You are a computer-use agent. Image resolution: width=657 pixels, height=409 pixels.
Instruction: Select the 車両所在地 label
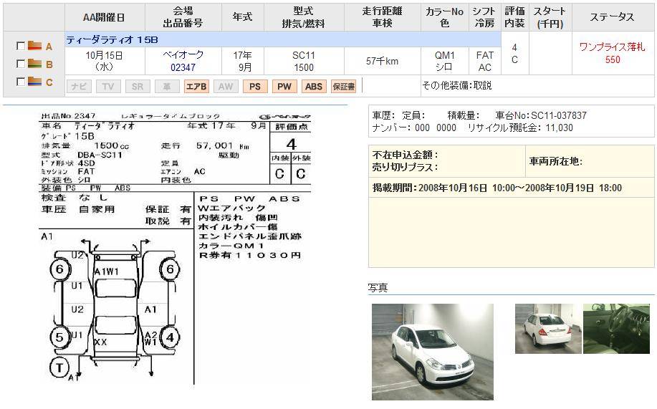[x=555, y=161]
